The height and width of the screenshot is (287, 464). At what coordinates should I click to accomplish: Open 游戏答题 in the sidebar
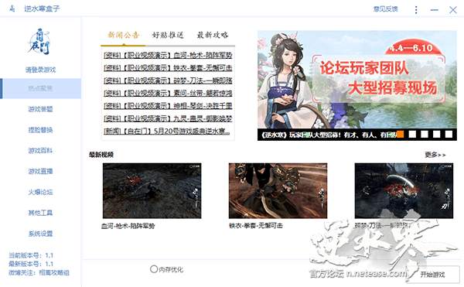(40, 109)
